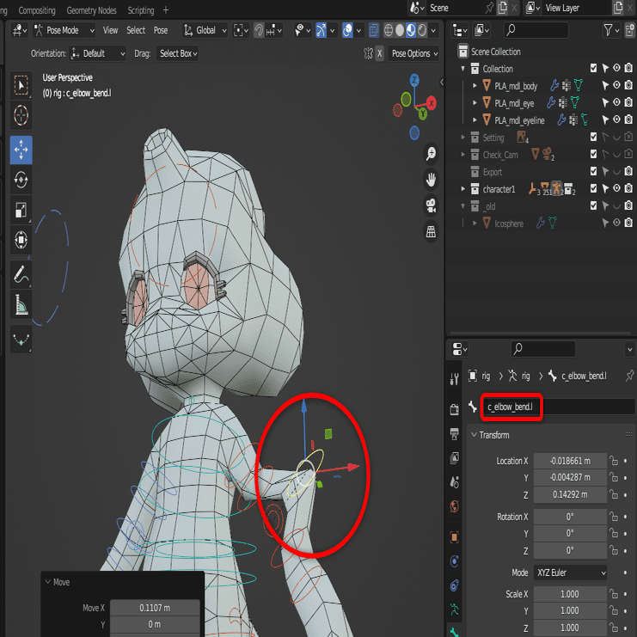Toggle Collection exclude checkbox

coord(593,68)
